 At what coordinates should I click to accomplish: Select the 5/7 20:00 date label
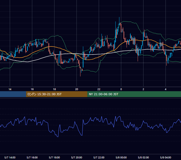(77, 157)
